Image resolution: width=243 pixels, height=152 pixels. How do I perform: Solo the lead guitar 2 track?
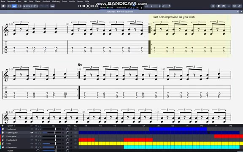click(40, 140)
